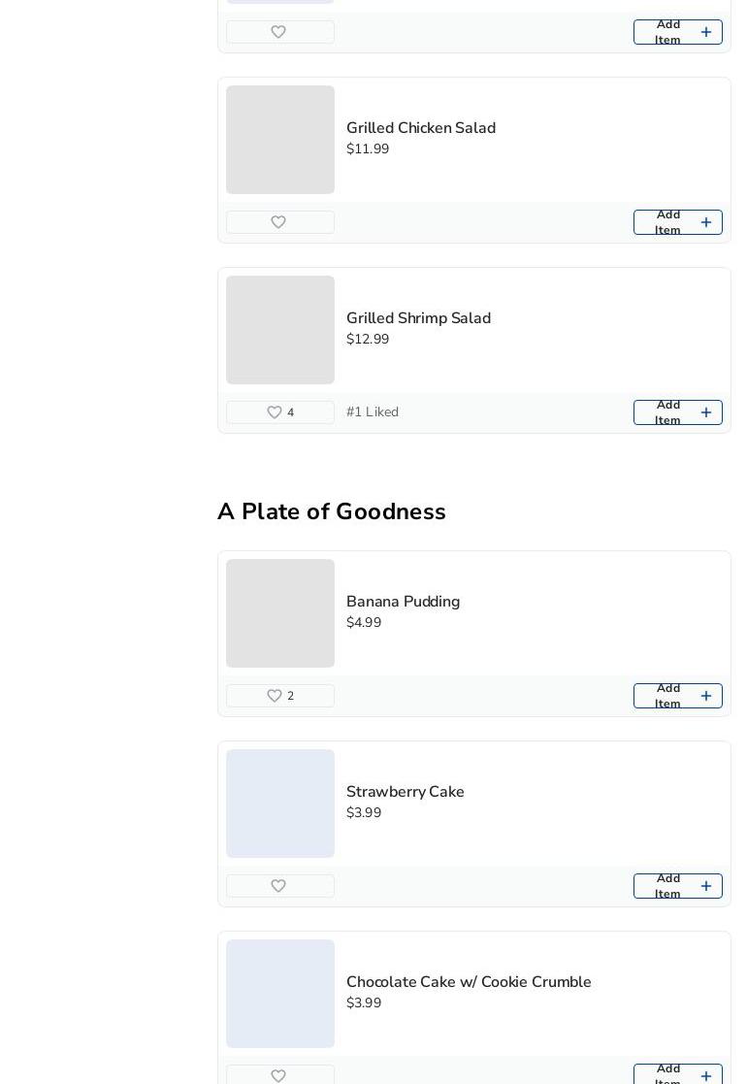Click heart icon on topmost partial item
The height and width of the screenshot is (1084, 747).
click(278, 32)
